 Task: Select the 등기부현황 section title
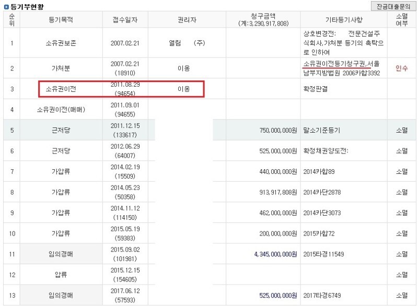[x=27, y=6]
